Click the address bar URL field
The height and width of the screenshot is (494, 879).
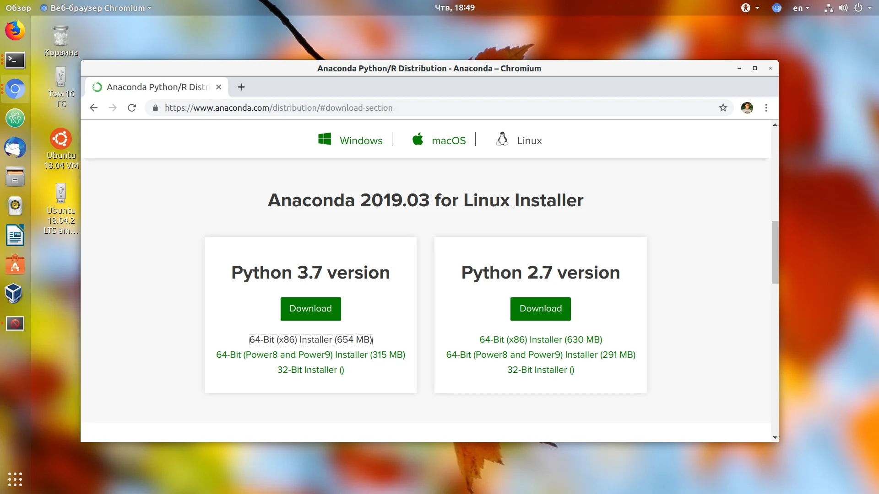412,108
